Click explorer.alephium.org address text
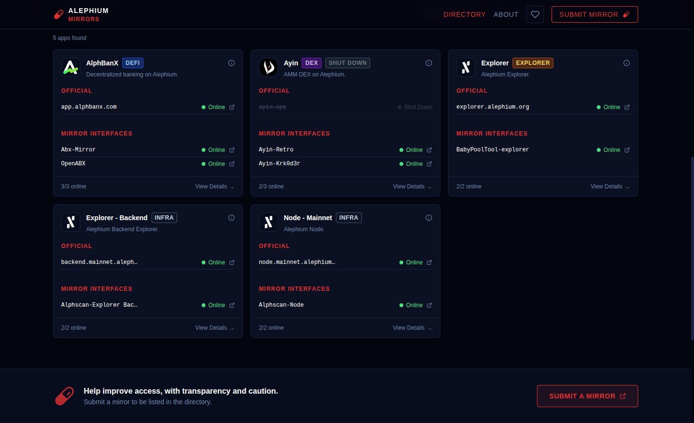The image size is (694, 423). tap(493, 107)
